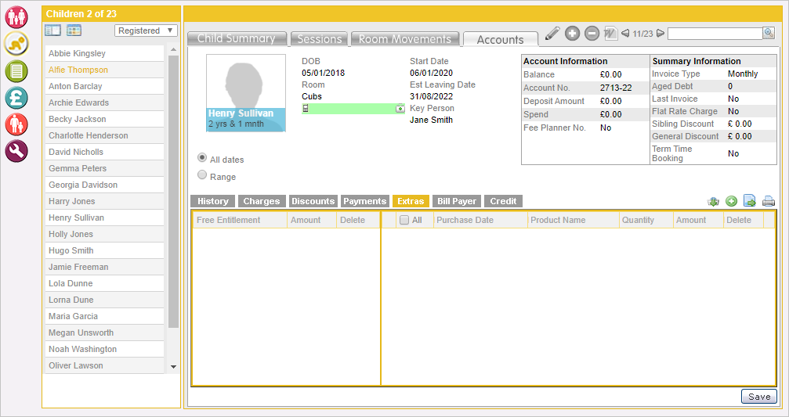Viewport: 789px width, 417px height.
Task: Switch to the Child Summary tab
Action: point(237,38)
